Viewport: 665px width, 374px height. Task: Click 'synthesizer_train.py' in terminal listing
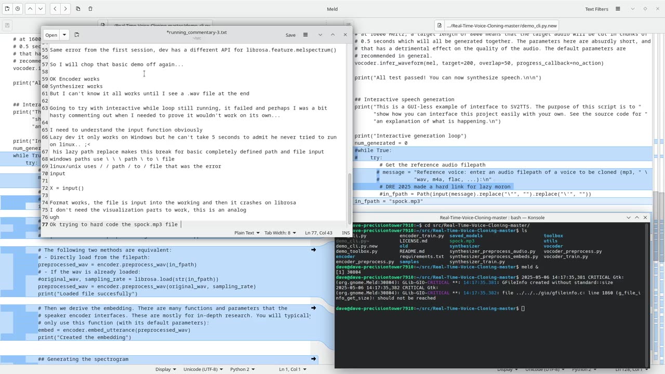click(477, 262)
